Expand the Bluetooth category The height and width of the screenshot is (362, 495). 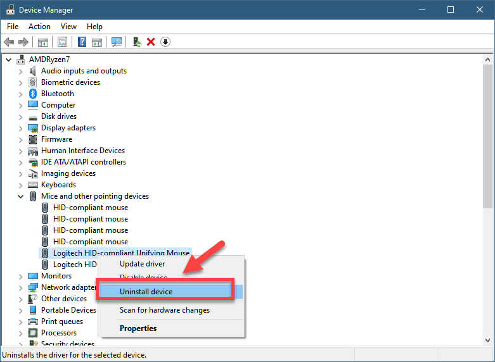(x=20, y=94)
